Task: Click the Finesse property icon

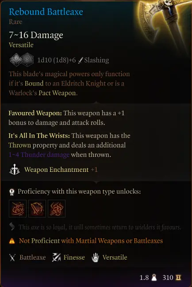Action: (56, 257)
